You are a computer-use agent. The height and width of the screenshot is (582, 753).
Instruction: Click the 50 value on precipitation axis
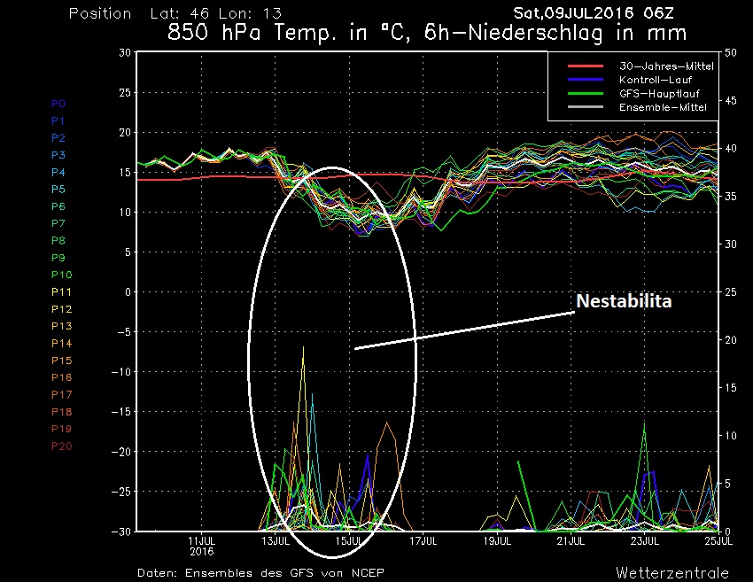click(731, 52)
